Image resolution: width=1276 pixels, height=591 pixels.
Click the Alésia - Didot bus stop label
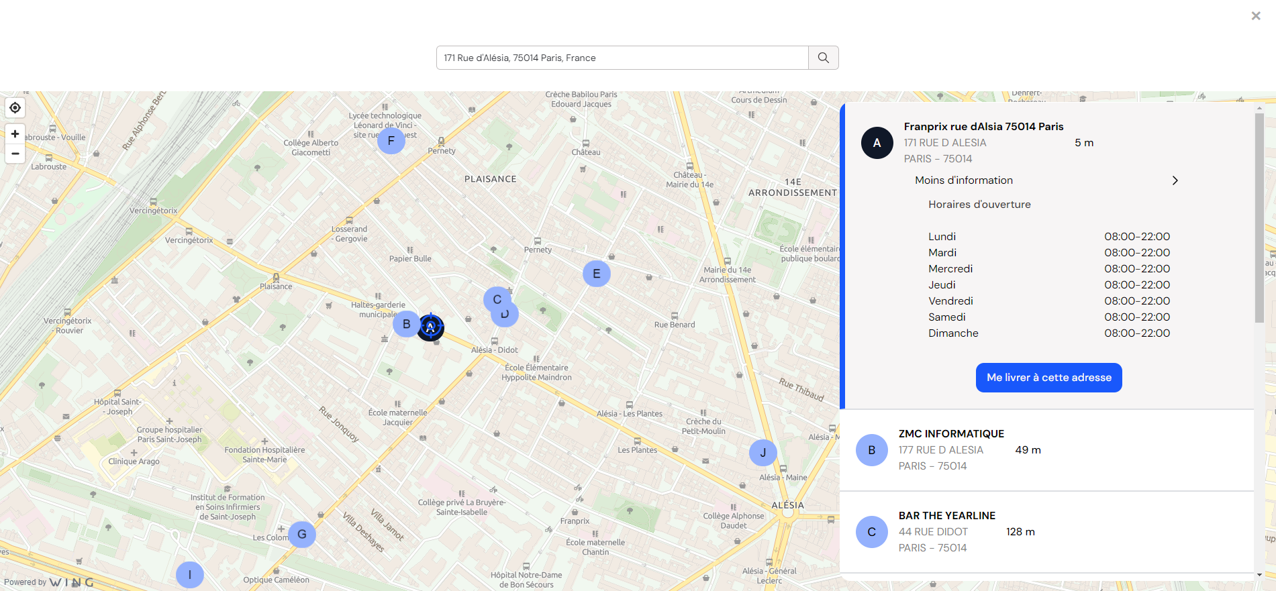[x=494, y=350]
